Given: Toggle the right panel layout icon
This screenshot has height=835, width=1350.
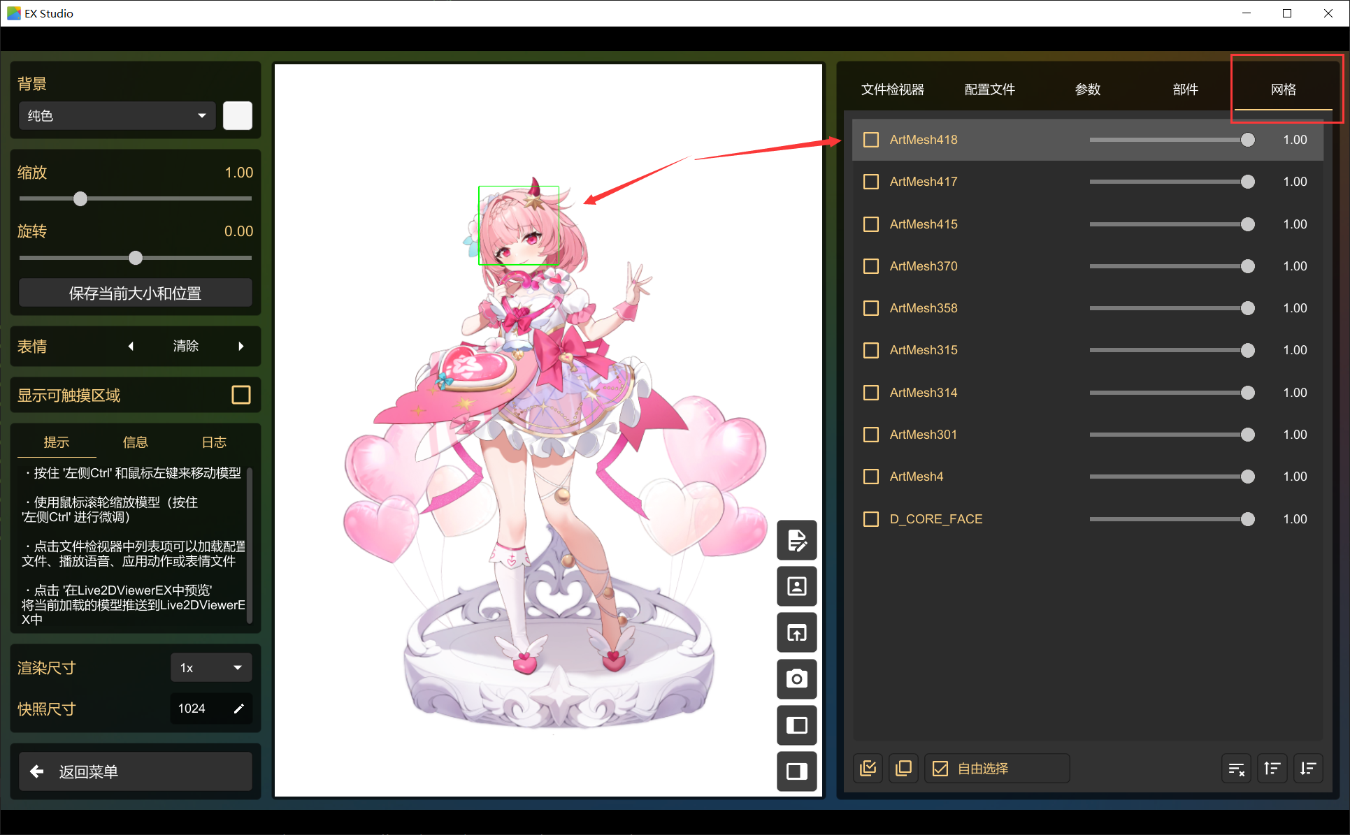Looking at the screenshot, I should pyautogui.click(x=797, y=771).
